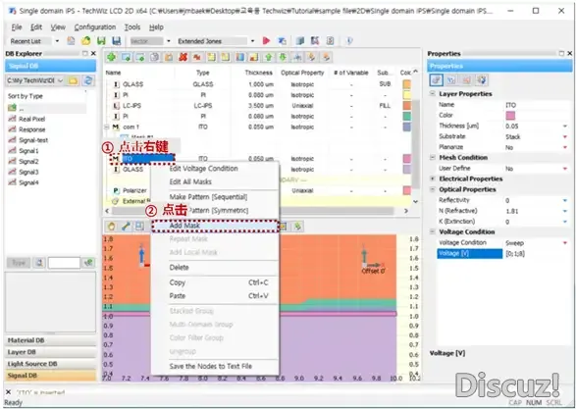576x409 pixels.
Task: Collapse the Optical Properties section
Action: coord(433,189)
